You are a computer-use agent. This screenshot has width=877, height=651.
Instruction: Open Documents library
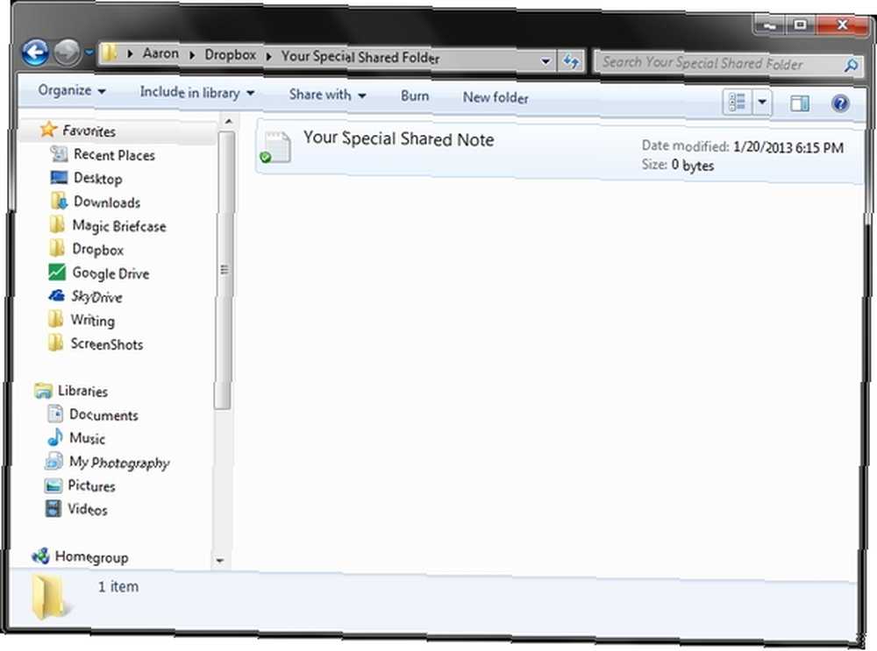tap(103, 414)
